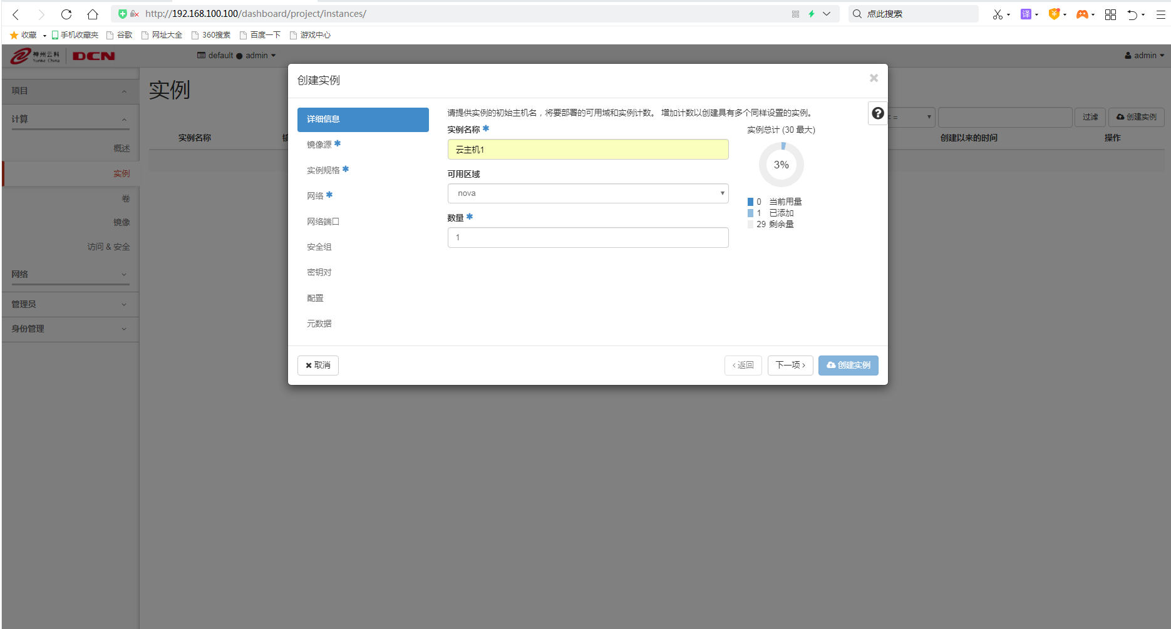Open the 游戏中心 bookmark
The height and width of the screenshot is (629, 1171).
click(x=310, y=35)
